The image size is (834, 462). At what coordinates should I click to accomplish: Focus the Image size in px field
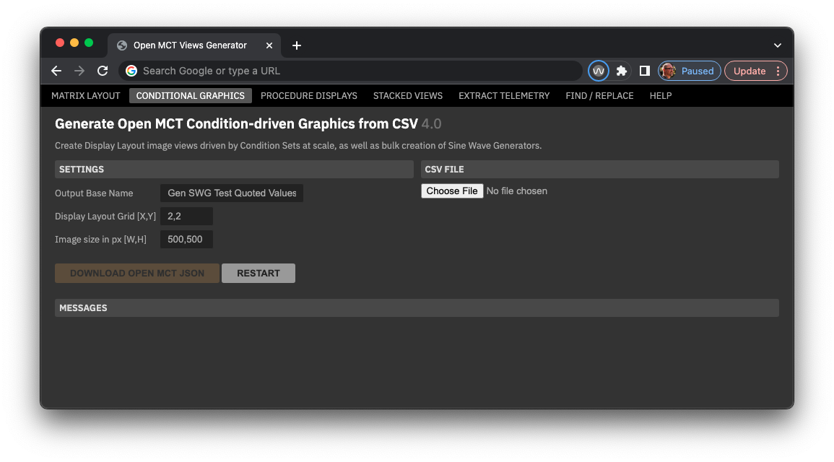187,239
